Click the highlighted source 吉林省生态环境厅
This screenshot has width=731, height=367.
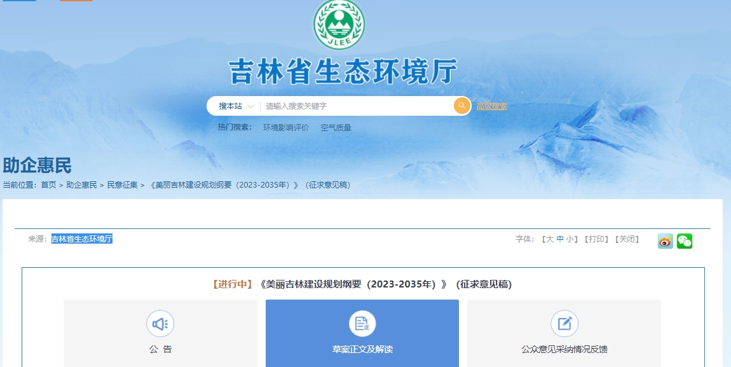[x=82, y=239]
